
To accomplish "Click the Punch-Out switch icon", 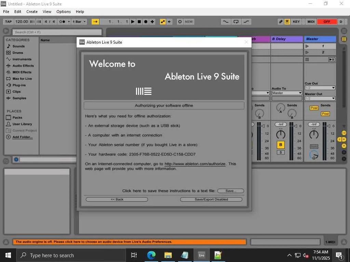I will tap(246, 21).
